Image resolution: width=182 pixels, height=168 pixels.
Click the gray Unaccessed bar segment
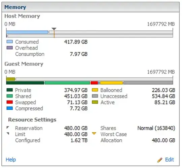[x=148, y=83]
